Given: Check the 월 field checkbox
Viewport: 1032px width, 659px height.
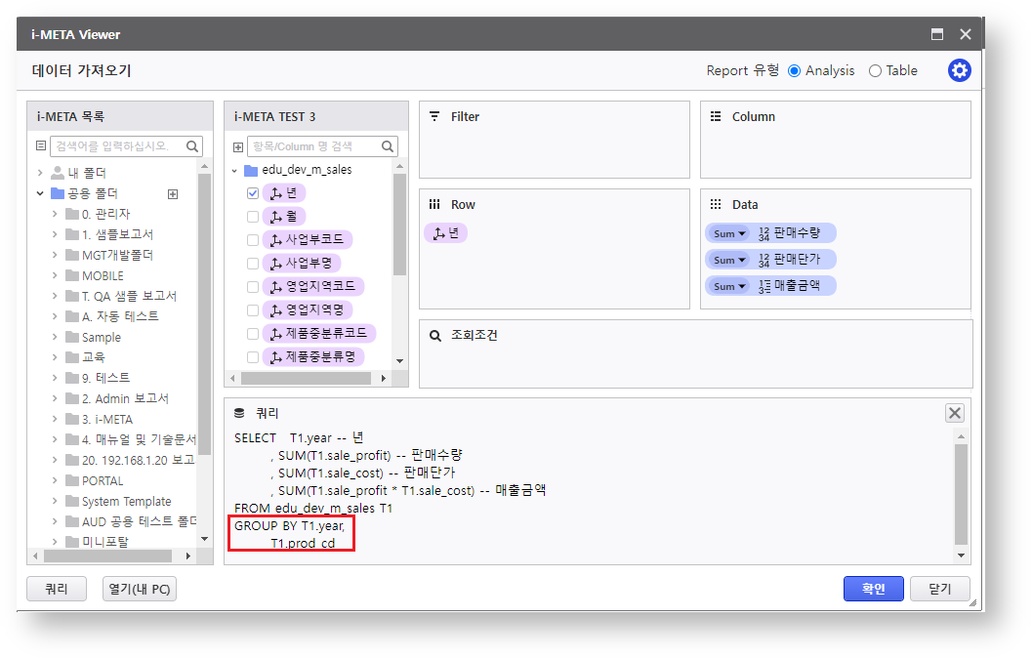Looking at the screenshot, I should tap(253, 217).
